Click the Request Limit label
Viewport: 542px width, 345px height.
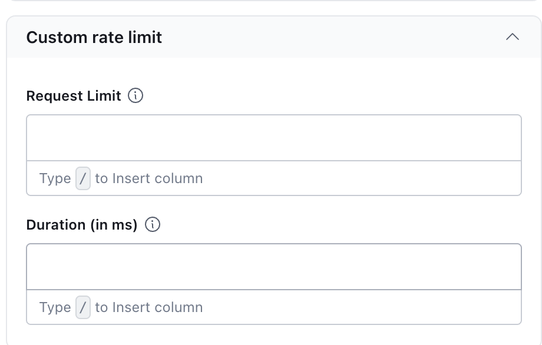point(74,96)
